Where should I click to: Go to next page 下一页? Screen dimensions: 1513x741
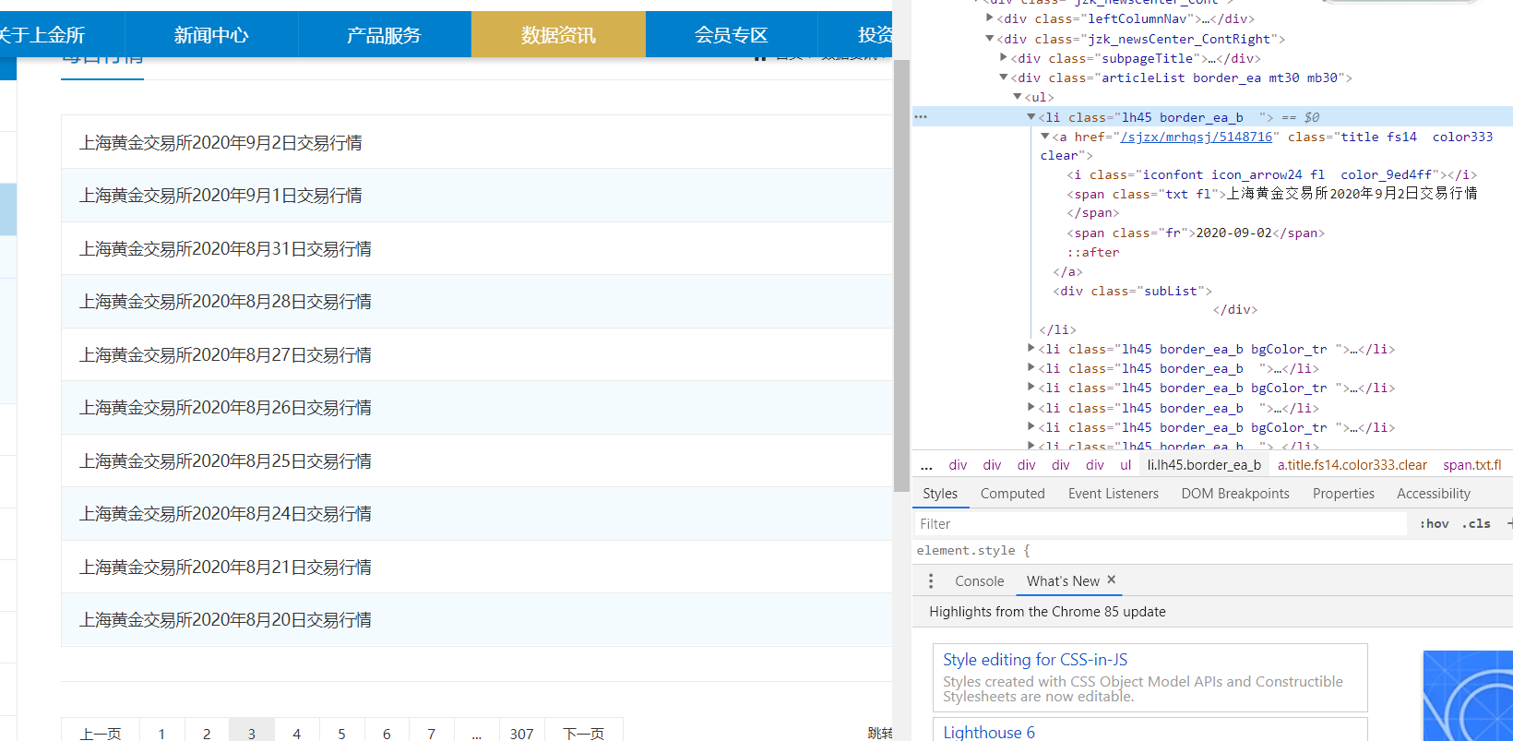[583, 732]
